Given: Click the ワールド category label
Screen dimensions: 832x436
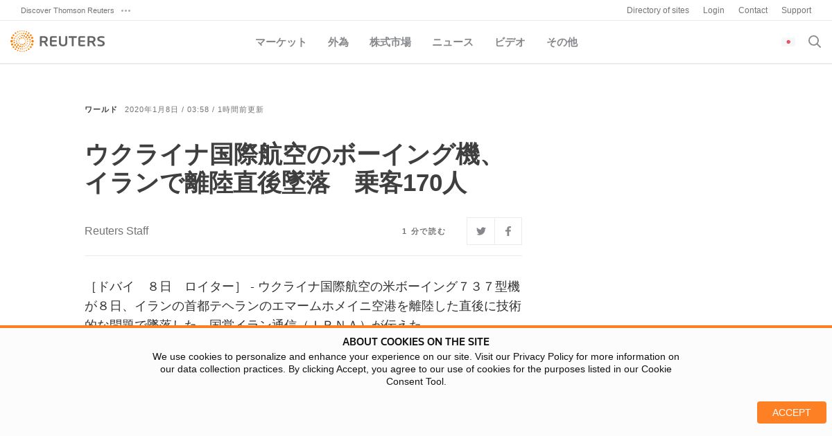Looking at the screenshot, I should [101, 109].
